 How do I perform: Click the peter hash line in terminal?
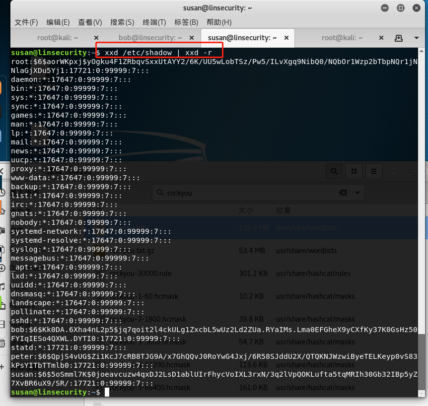tap(214, 361)
